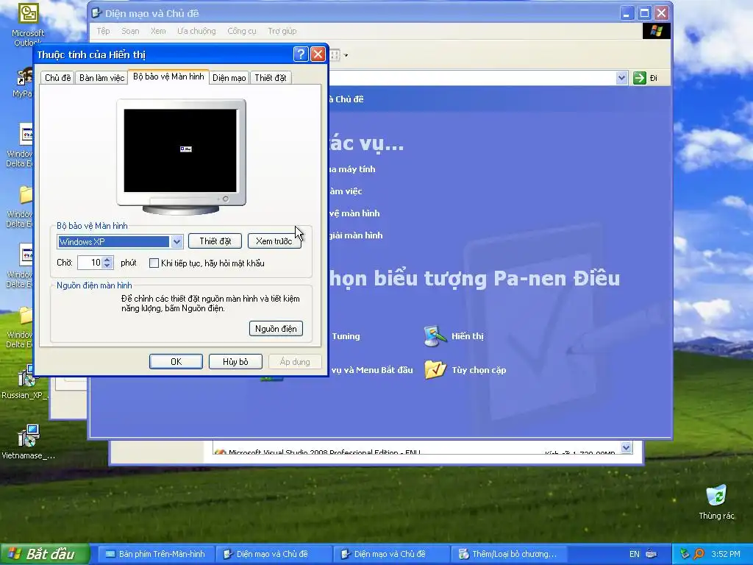Viewport: 753px width, 565px height.
Task: Switch to the Diện mạo tab
Action: pos(229,78)
